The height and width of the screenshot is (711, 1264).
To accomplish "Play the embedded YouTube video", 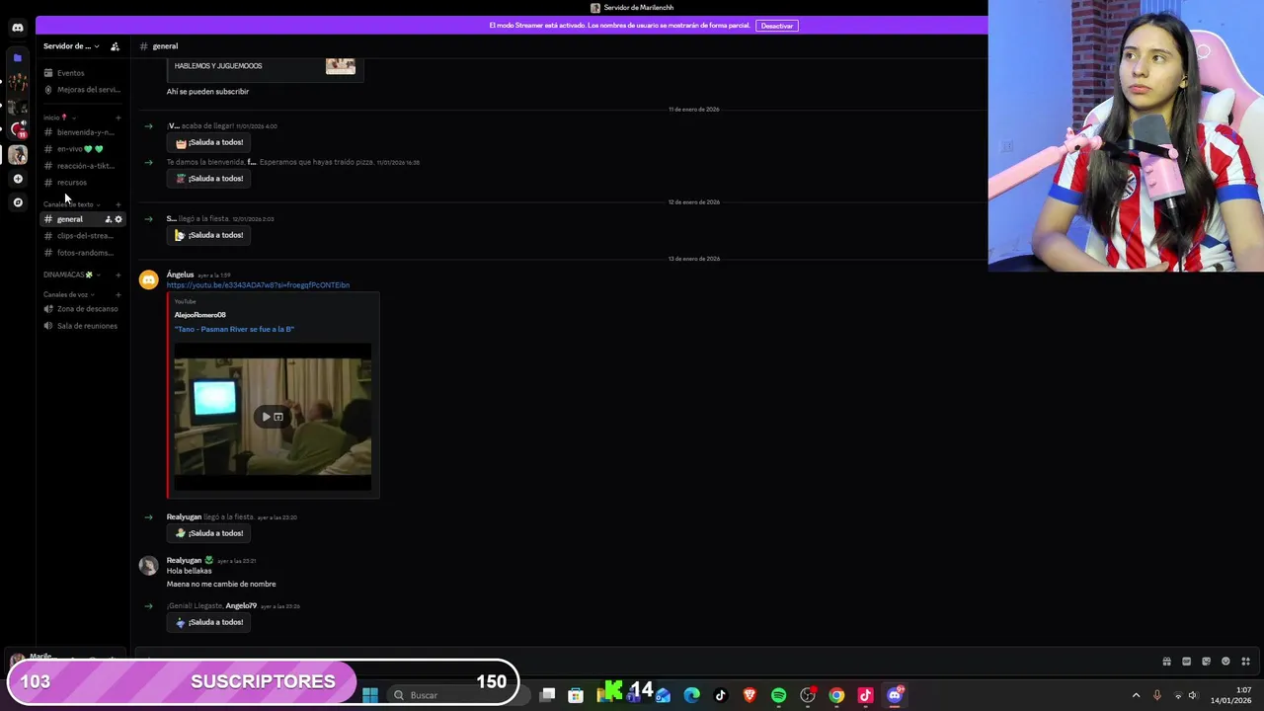I will pos(266,417).
